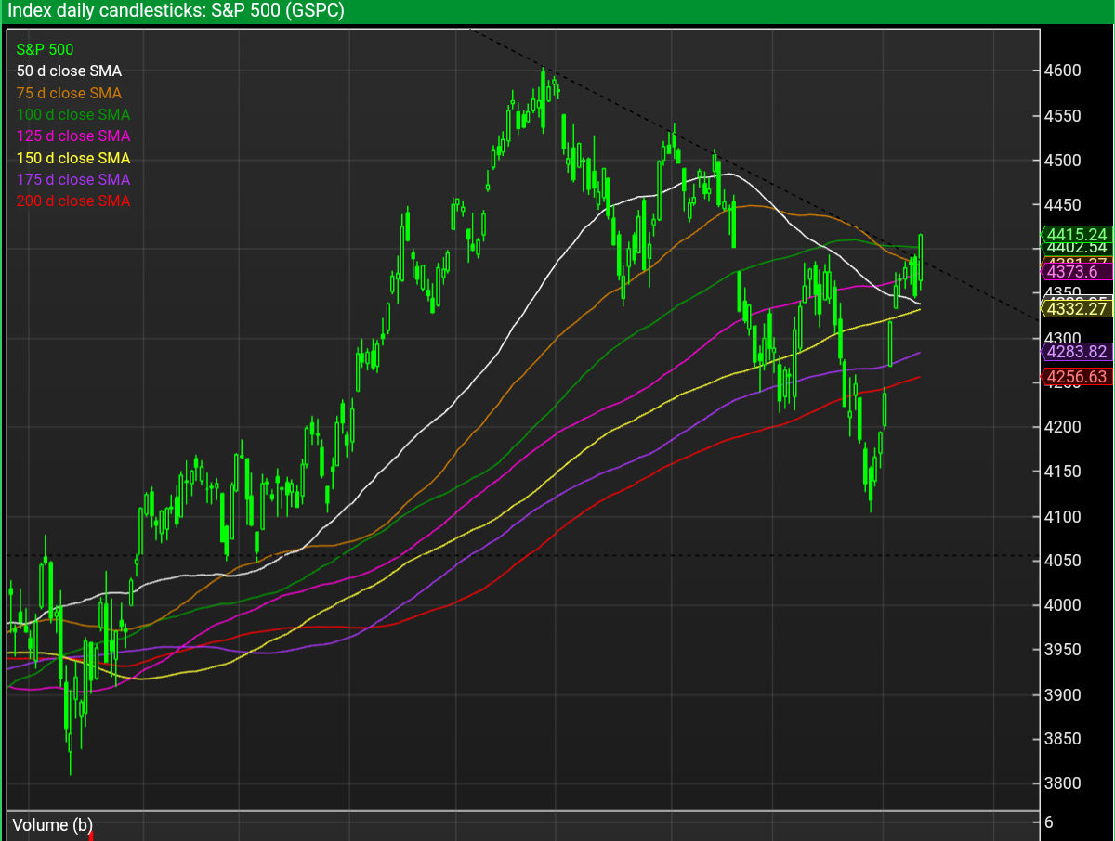Select the purple 4283.82 price tag

click(x=1076, y=352)
